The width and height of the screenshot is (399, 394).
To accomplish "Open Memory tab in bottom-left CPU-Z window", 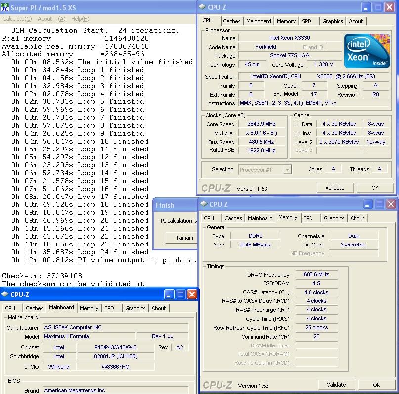I will coord(89,308).
